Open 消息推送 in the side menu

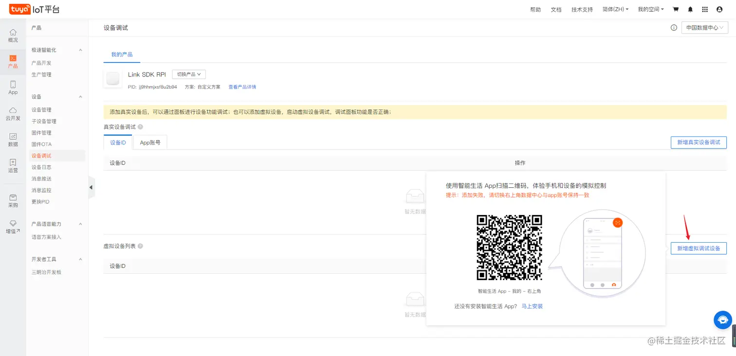(x=41, y=179)
